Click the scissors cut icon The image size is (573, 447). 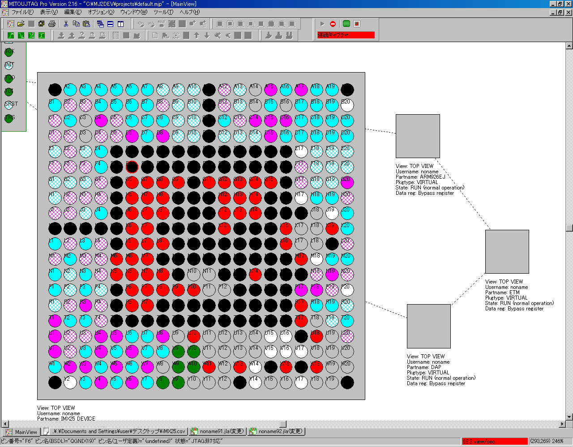click(66, 24)
